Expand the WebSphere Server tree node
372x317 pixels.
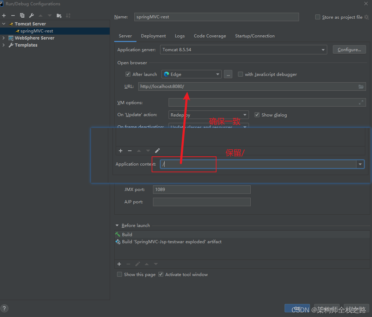(4, 38)
